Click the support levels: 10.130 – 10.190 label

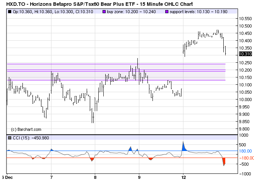coord(198,12)
